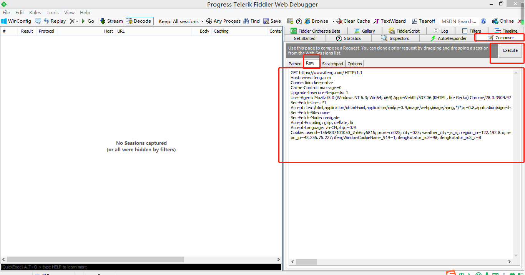Select the Raw composer sub-tab
The image size is (525, 275).
[310, 63]
